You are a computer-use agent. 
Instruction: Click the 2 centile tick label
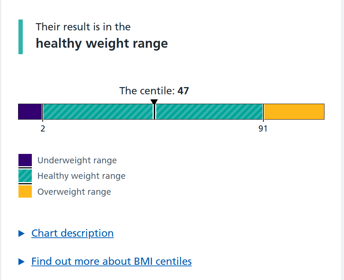43,129
